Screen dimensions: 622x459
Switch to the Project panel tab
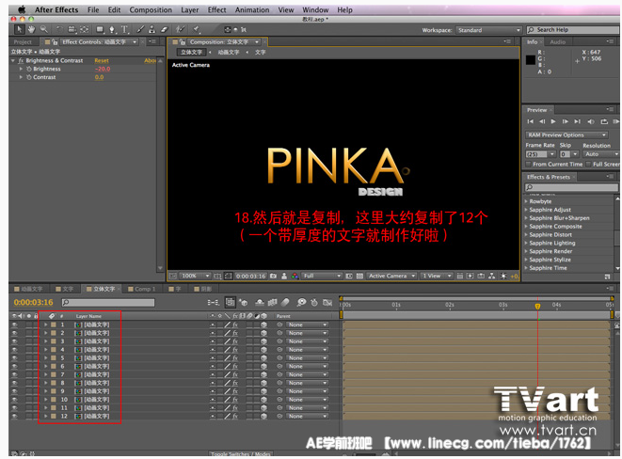point(23,42)
